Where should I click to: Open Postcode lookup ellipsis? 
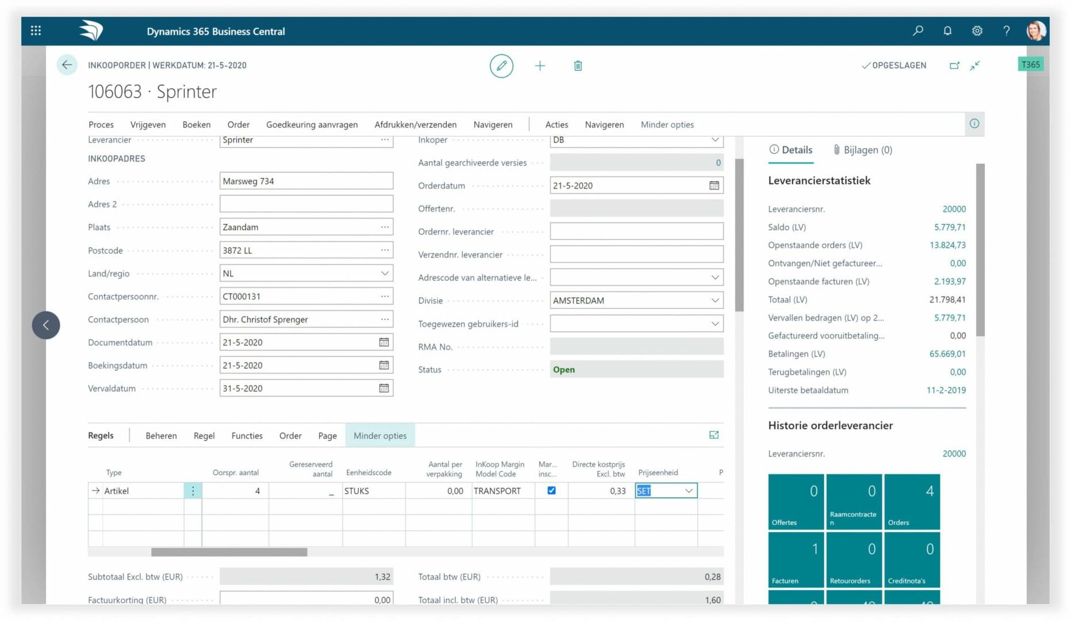pyautogui.click(x=384, y=250)
